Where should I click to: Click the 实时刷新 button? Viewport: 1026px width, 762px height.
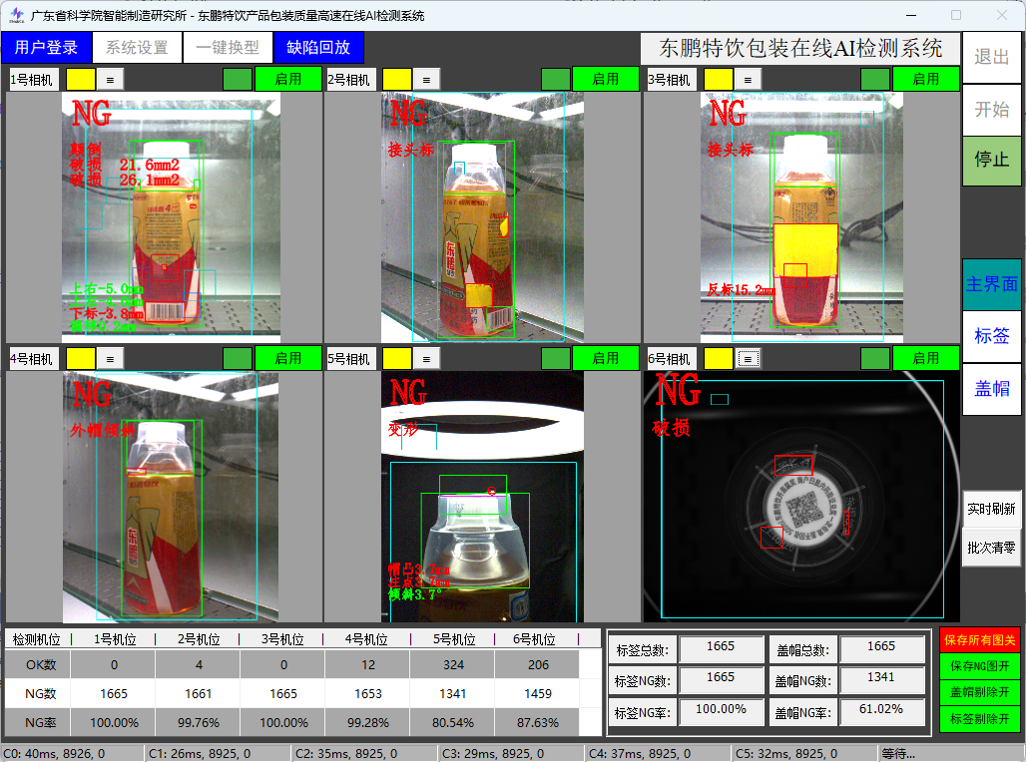(991, 509)
